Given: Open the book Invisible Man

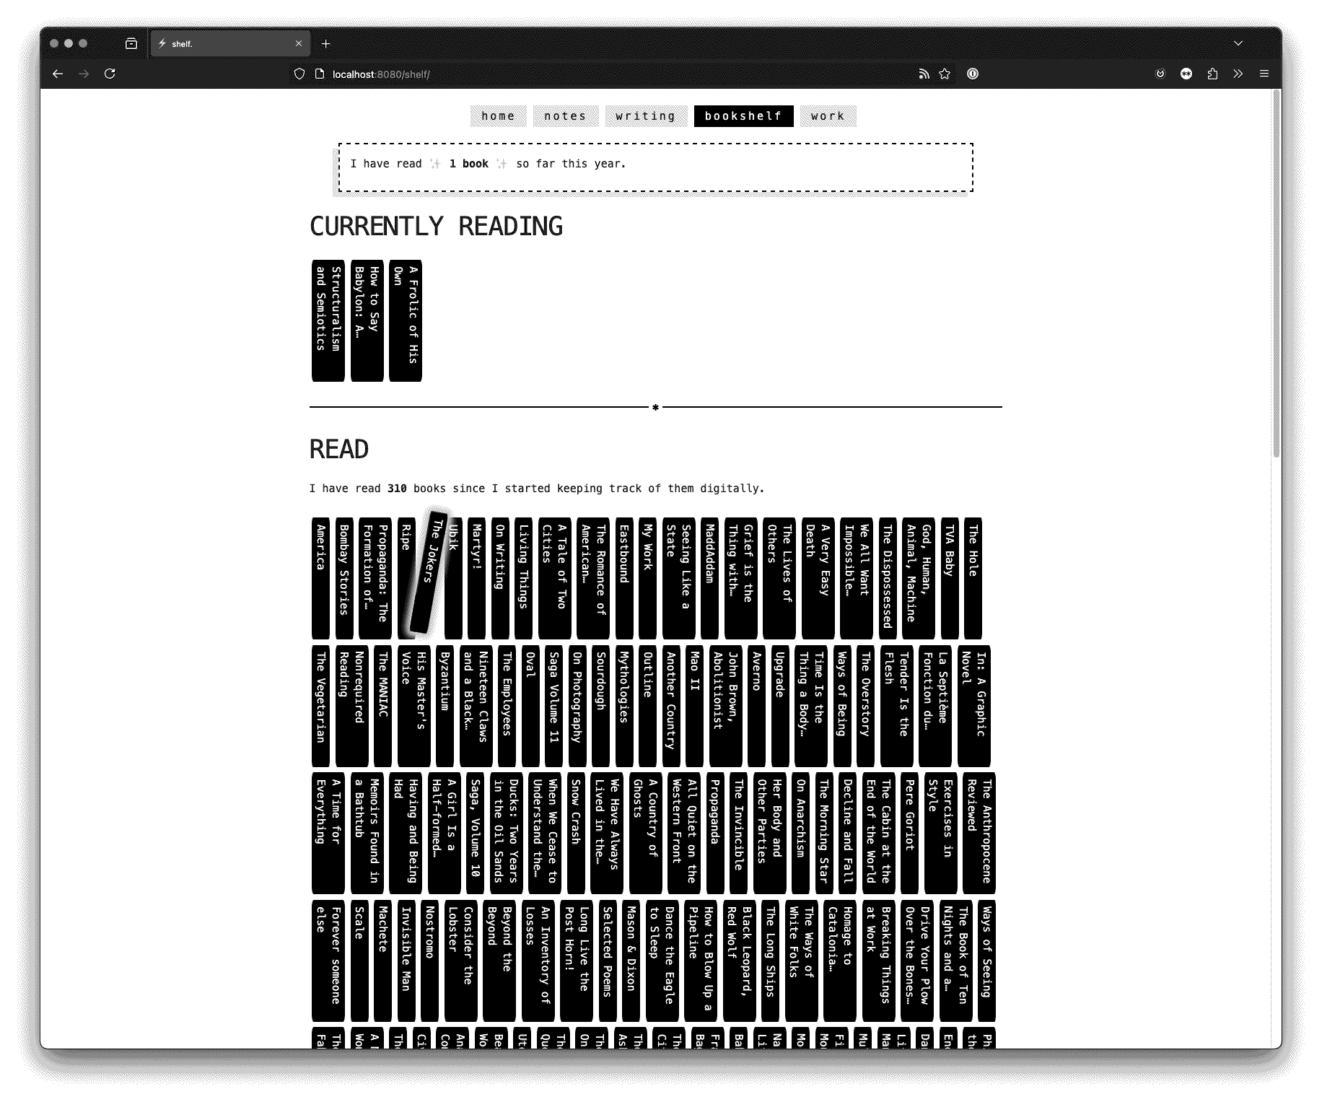Looking at the screenshot, I should click(406, 961).
